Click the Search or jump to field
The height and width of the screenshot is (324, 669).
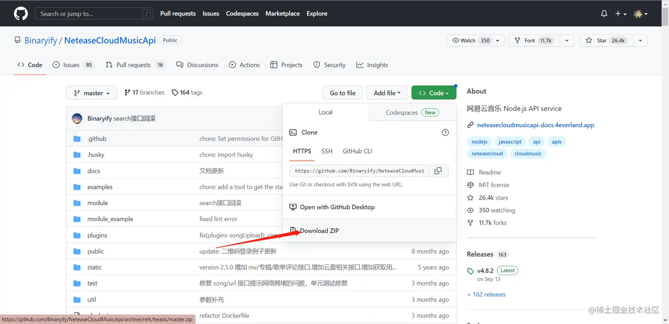point(94,14)
